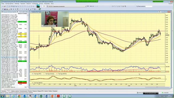Click the search magnifier icon

tap(137, 6)
